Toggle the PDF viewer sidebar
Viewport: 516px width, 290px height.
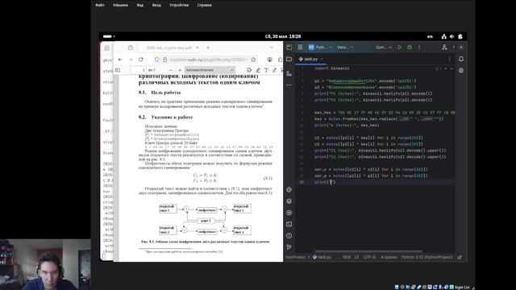pos(118,70)
